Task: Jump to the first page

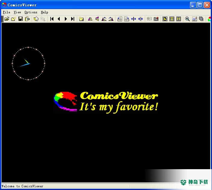Action: [52, 19]
